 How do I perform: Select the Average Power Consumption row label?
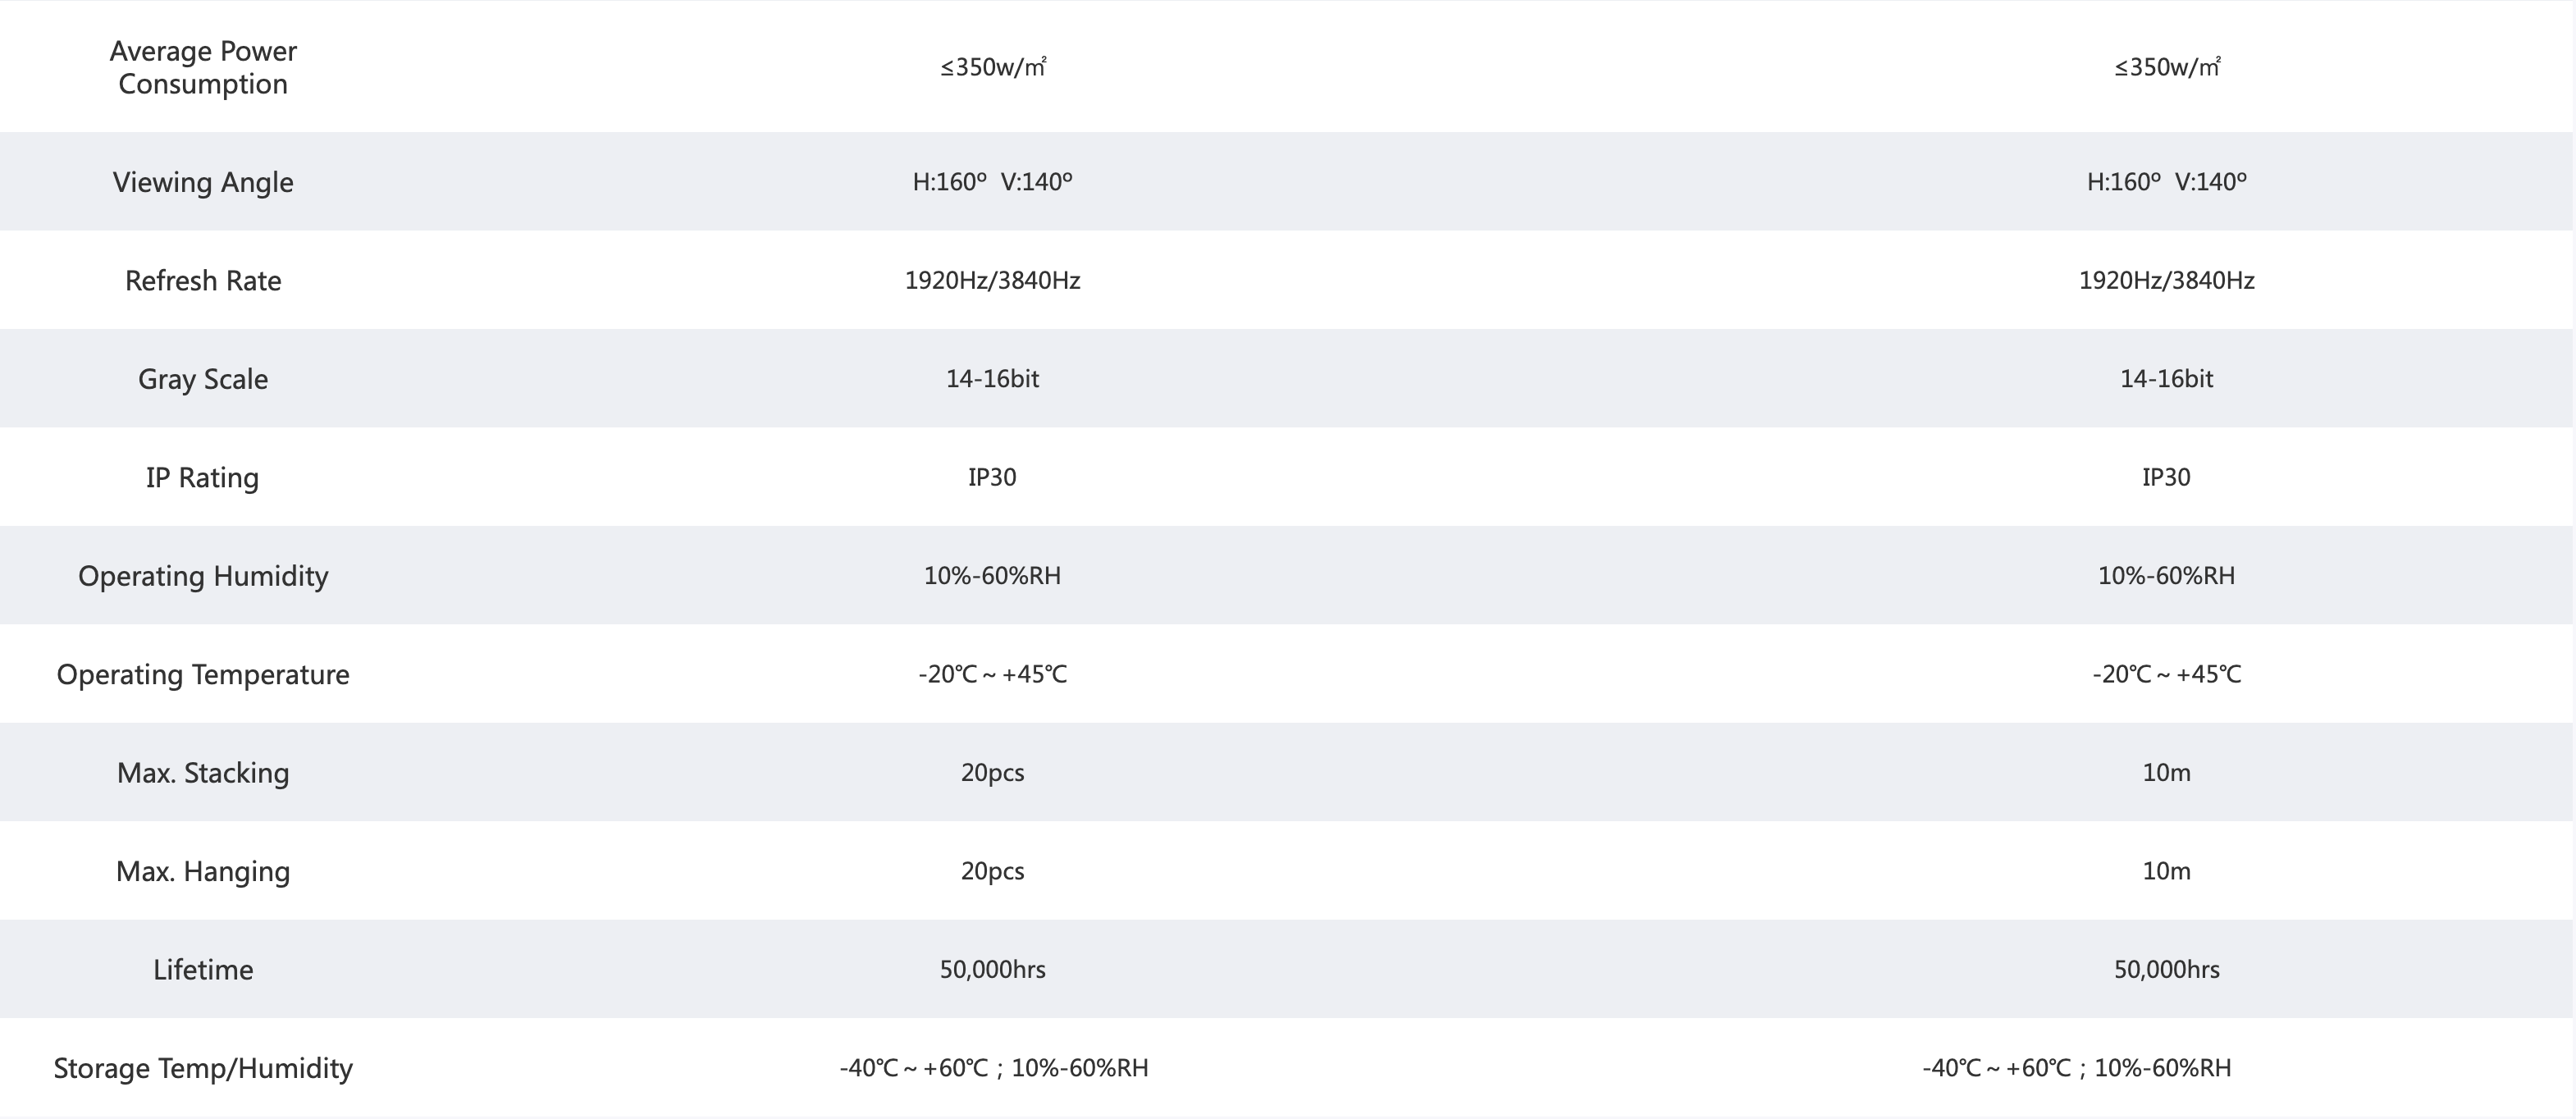[203, 67]
